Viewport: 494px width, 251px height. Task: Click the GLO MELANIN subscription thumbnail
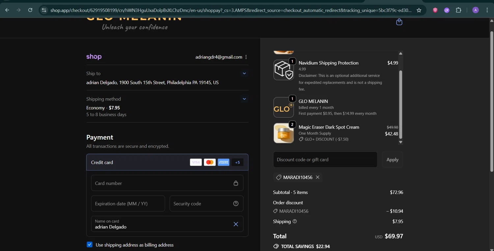[x=284, y=108]
